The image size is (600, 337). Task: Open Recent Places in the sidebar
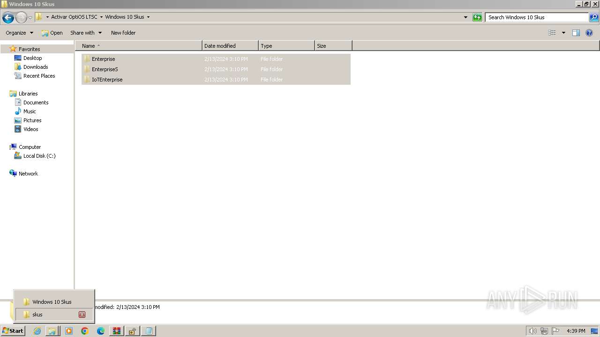click(x=39, y=76)
